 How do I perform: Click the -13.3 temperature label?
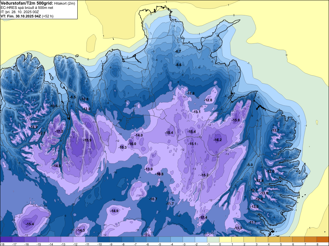[x=238, y=228]
